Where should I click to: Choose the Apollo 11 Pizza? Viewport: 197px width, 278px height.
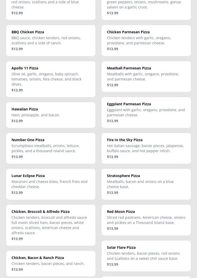click(x=51, y=79)
